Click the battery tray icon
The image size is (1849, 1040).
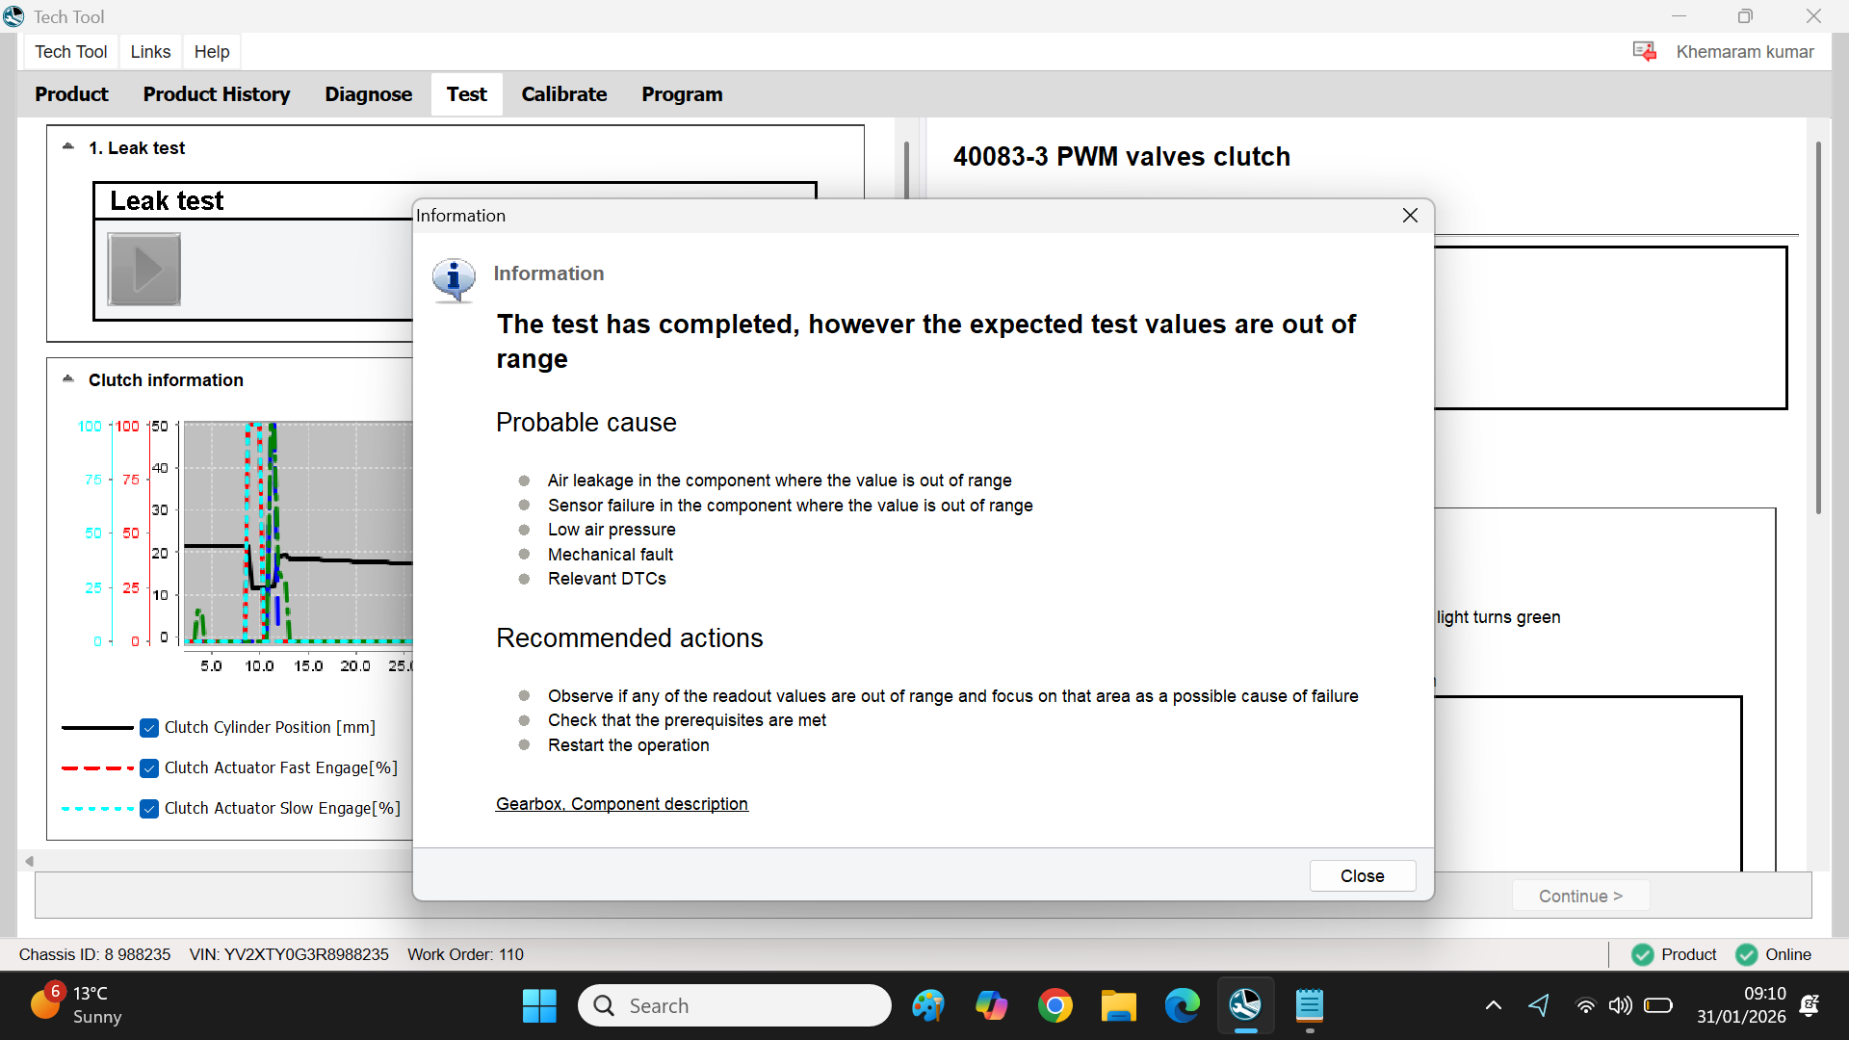tap(1658, 1006)
